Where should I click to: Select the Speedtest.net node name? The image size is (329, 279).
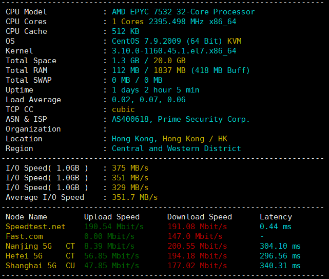pos(35,227)
